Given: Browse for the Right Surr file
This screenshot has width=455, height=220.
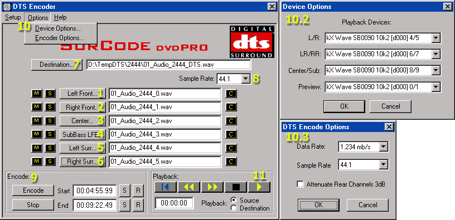Looking at the screenshot, I should tap(83, 162).
